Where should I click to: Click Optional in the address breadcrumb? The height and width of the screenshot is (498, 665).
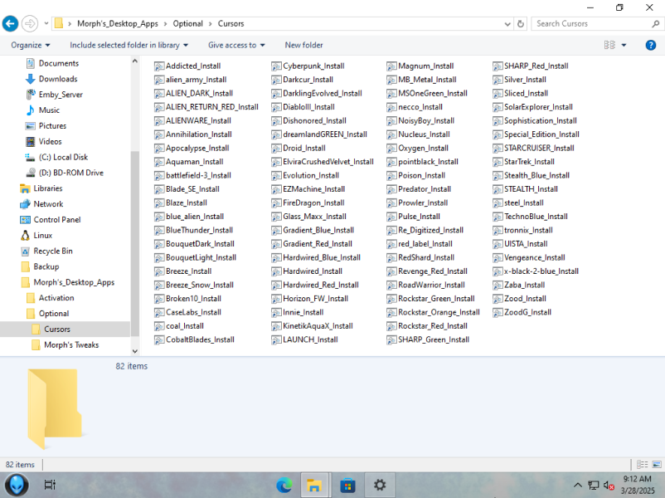(x=188, y=24)
